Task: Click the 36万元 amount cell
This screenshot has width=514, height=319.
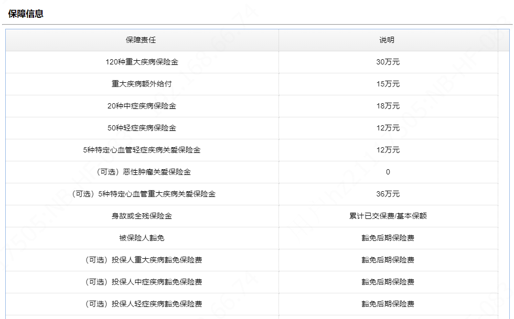Action: tap(388, 193)
